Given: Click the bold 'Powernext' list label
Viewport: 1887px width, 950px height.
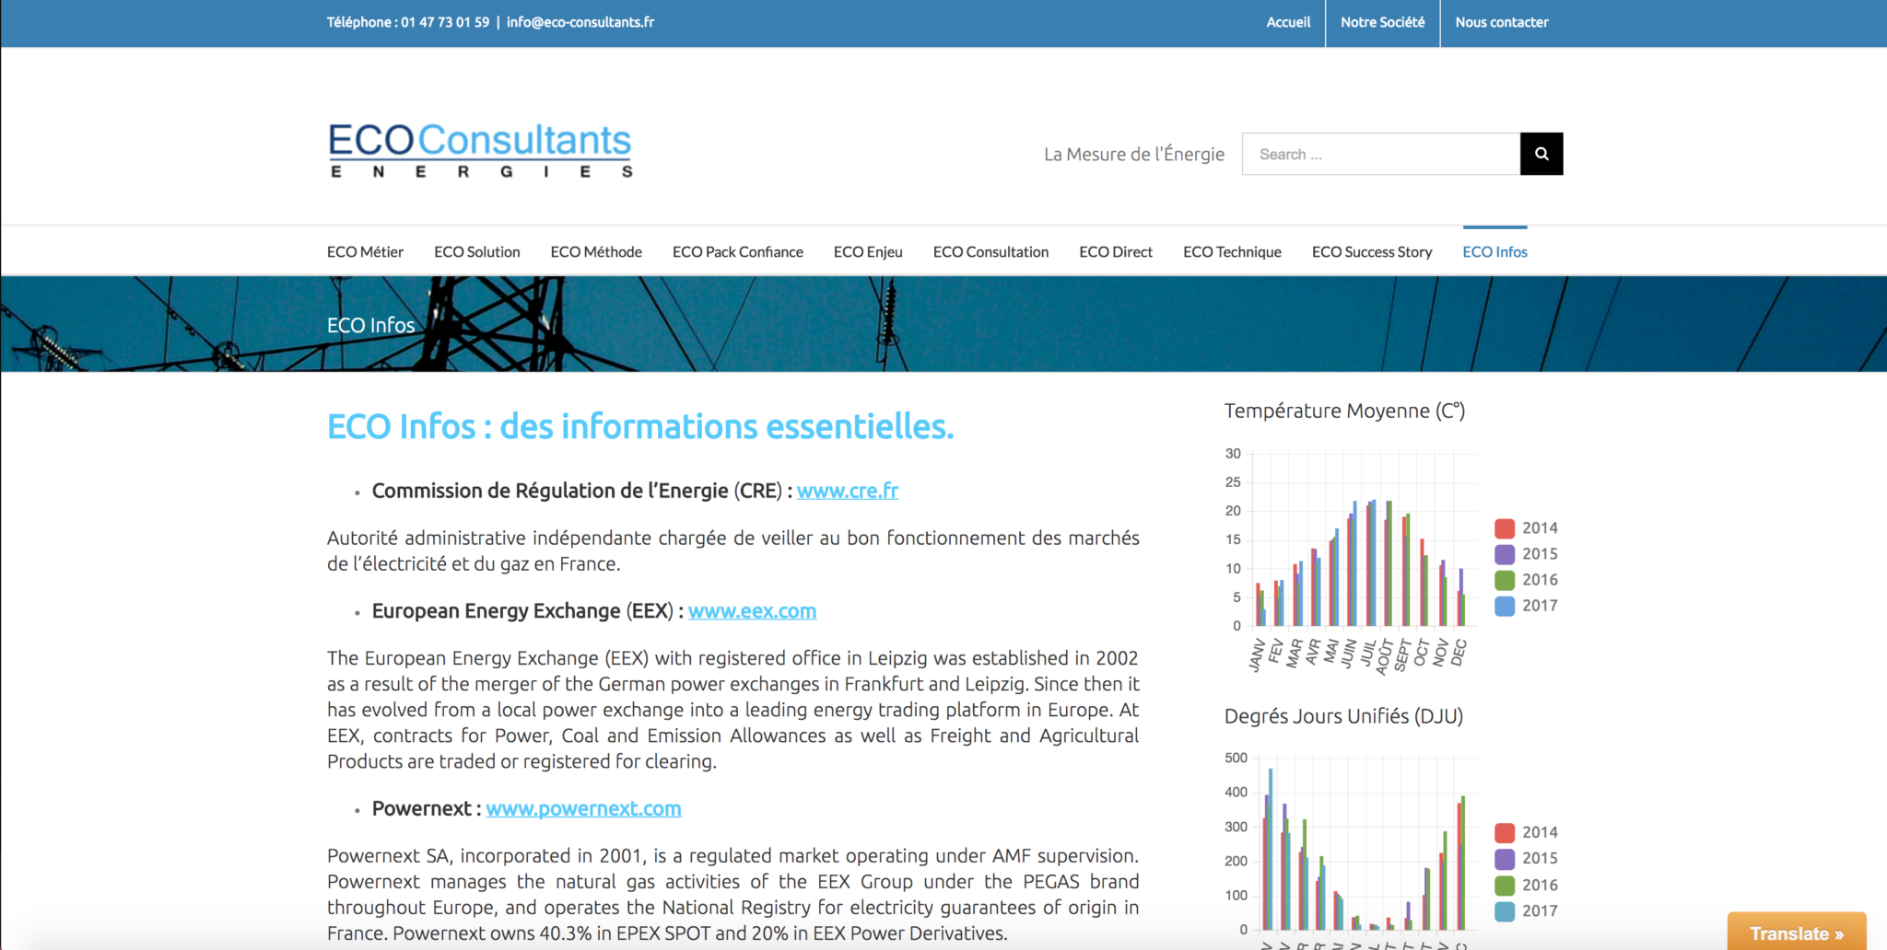Looking at the screenshot, I should [x=421, y=808].
